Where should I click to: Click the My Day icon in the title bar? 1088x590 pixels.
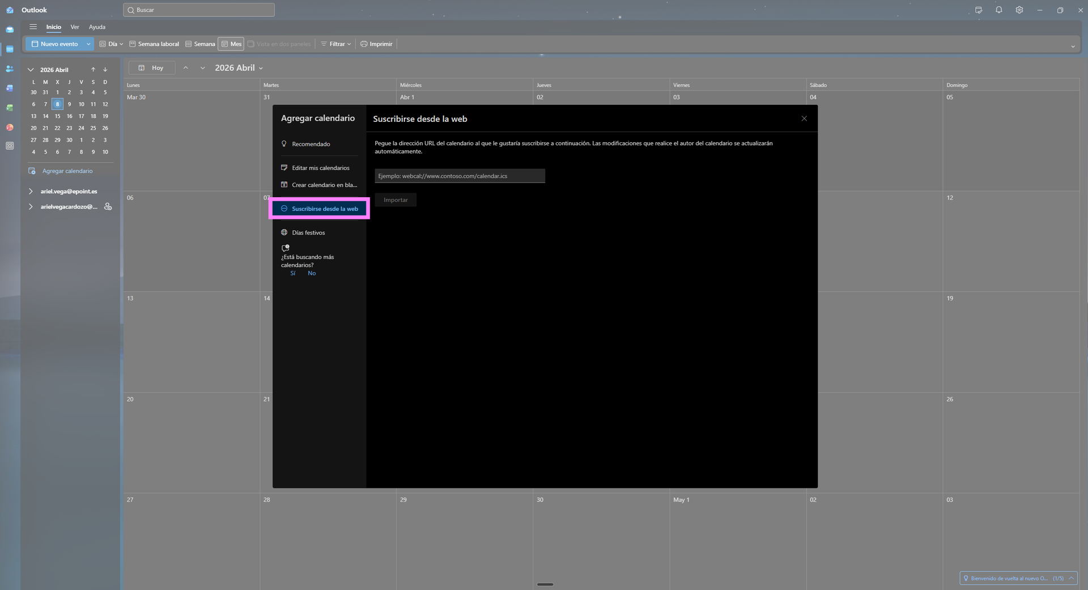click(979, 10)
